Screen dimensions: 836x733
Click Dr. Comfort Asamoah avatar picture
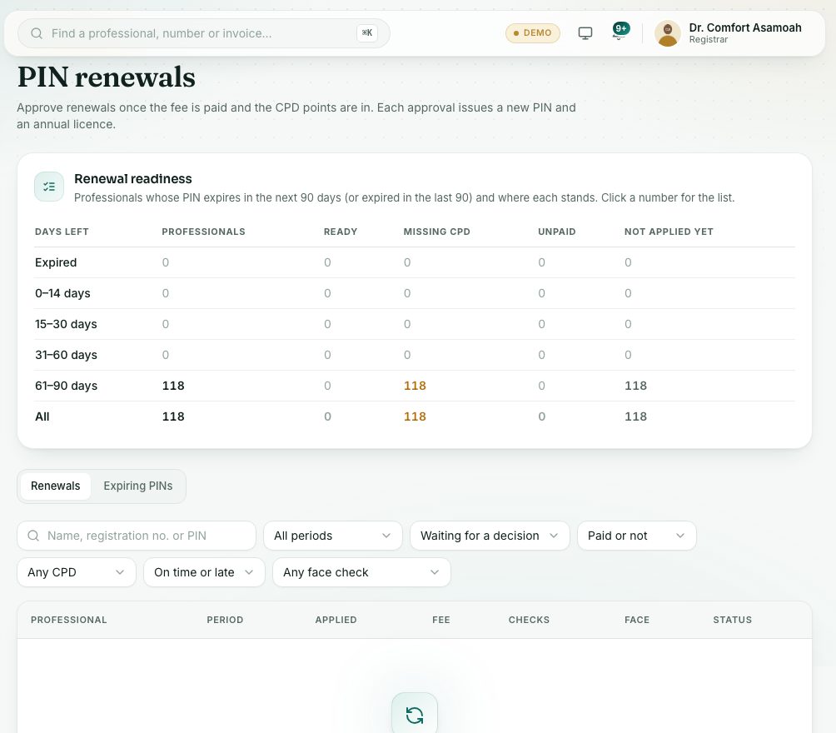668,33
